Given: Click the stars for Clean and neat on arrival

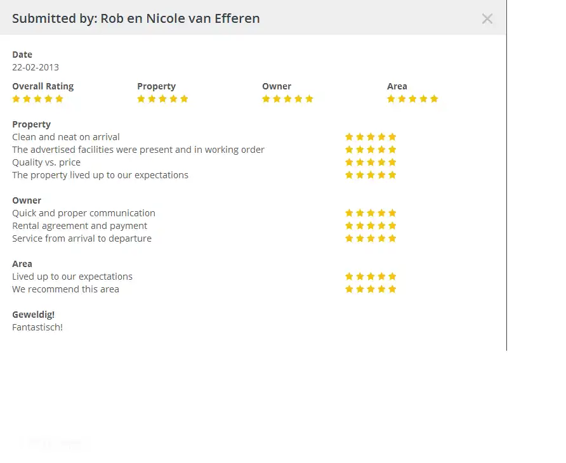Looking at the screenshot, I should tap(371, 137).
